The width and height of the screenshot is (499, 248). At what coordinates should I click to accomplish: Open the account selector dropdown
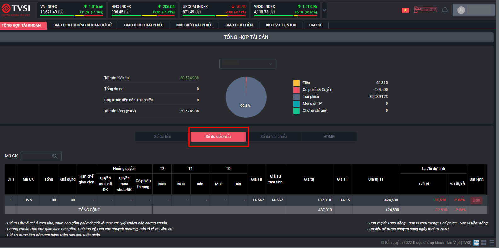point(247,64)
